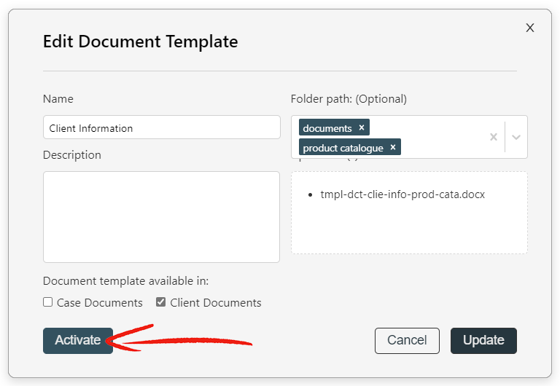Select the product catalogue tag label
Screen dimensions: 560x386
coord(343,148)
